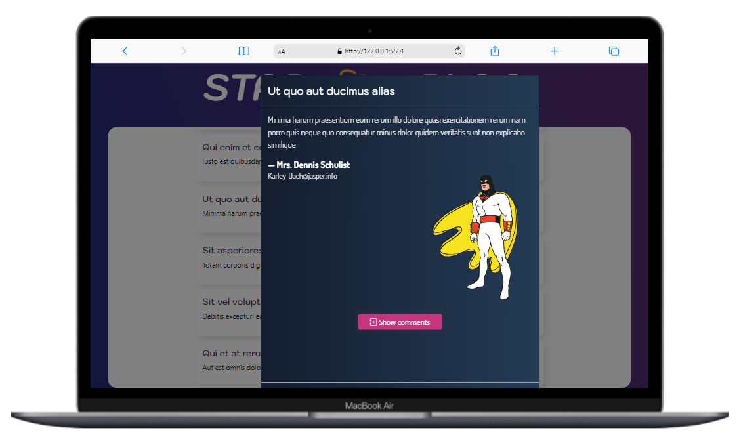Click the excerpt Aut est omnis dolo

[232, 368]
